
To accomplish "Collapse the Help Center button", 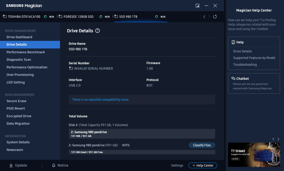I will tap(203, 165).
